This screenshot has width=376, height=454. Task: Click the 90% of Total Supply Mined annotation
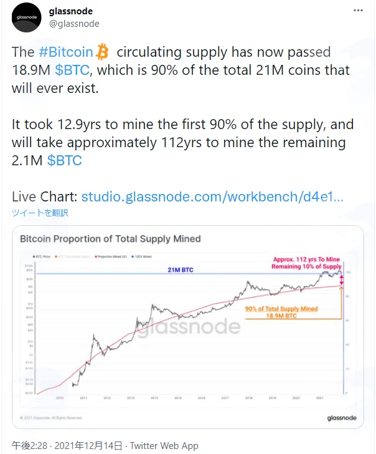click(x=281, y=309)
